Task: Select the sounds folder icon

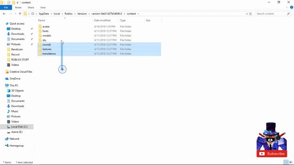Action: point(40,44)
